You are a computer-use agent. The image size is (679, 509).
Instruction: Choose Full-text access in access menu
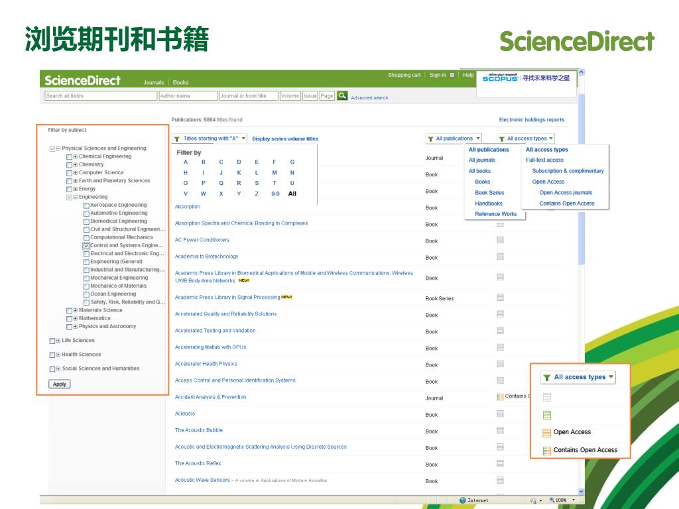point(544,160)
